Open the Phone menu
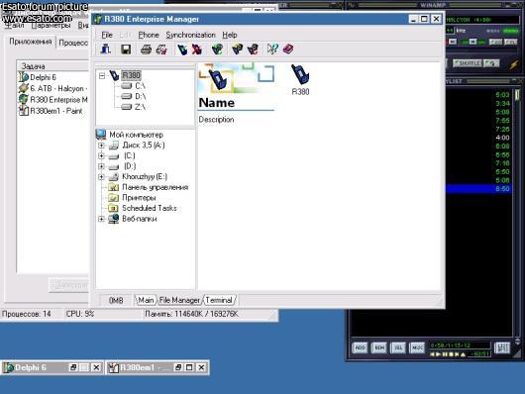Image resolution: width=525 pixels, height=394 pixels. pyautogui.click(x=149, y=35)
